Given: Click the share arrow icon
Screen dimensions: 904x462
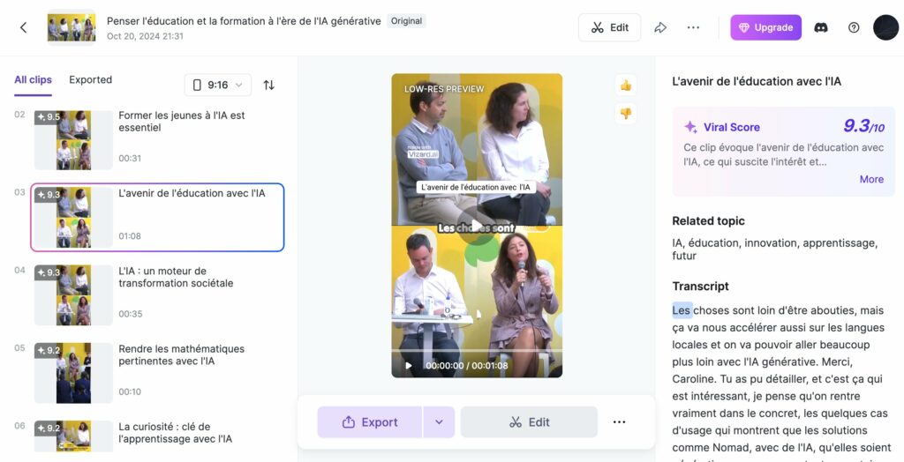Looking at the screenshot, I should point(659,27).
